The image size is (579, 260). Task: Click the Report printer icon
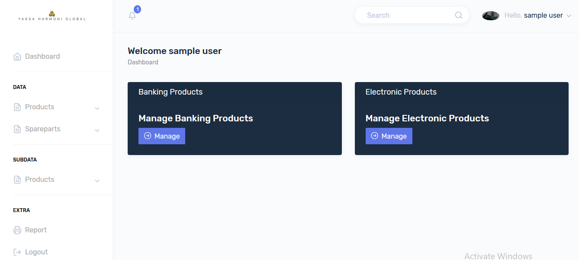point(17,230)
